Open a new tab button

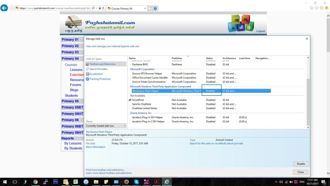pyautogui.click(x=150, y=8)
